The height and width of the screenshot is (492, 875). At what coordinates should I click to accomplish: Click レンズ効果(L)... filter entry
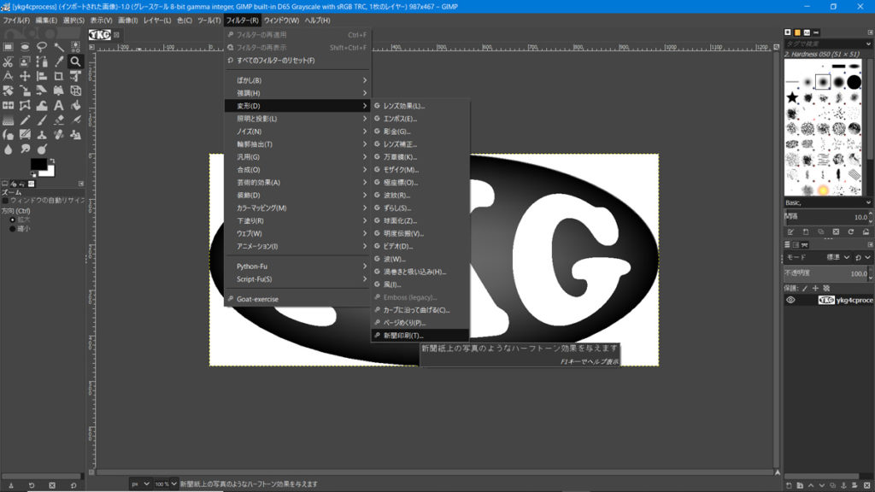tap(420, 106)
